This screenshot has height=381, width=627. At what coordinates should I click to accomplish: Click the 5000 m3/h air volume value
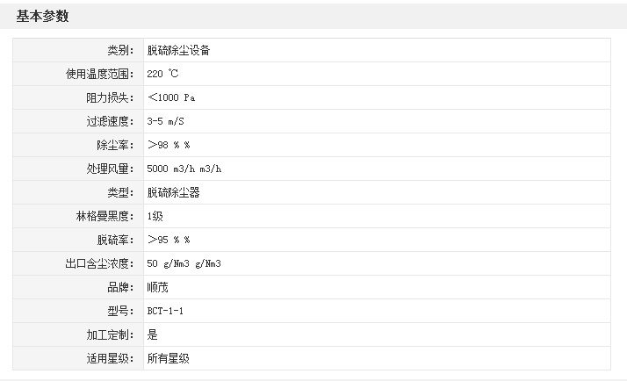[184, 169]
